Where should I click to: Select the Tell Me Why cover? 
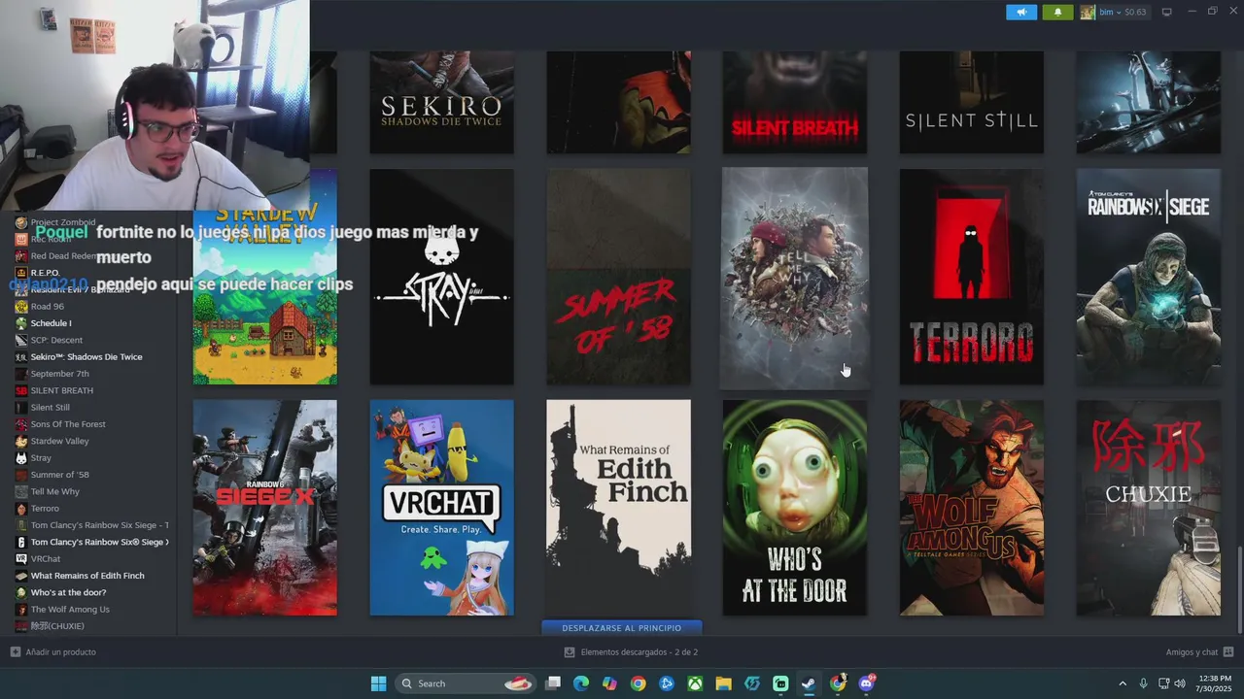(x=795, y=277)
